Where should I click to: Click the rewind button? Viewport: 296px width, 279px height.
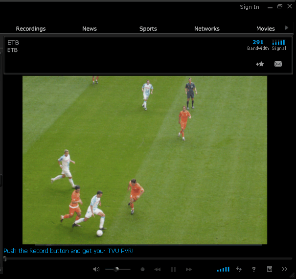[158, 269]
